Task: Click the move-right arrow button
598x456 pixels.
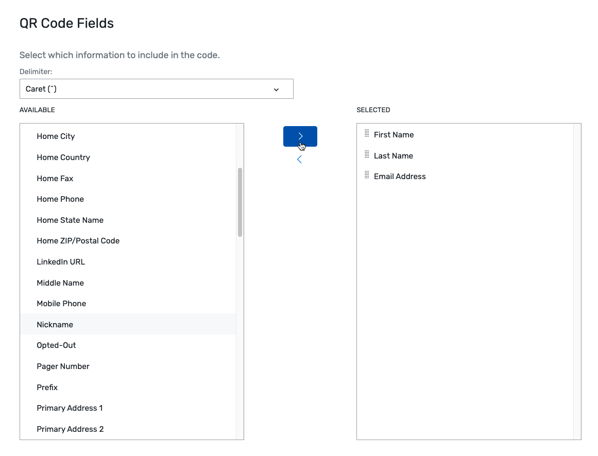Action: [x=300, y=136]
